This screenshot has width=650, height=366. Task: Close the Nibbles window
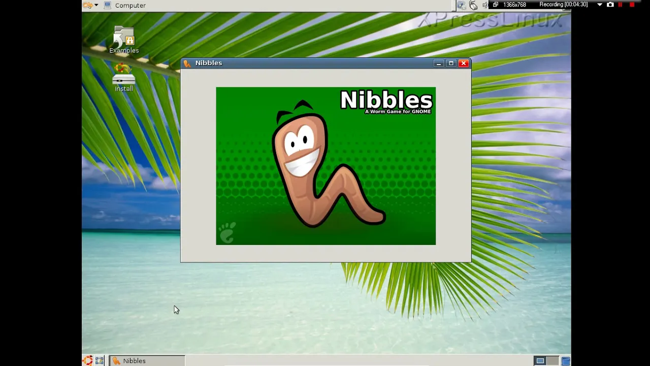[463, 63]
